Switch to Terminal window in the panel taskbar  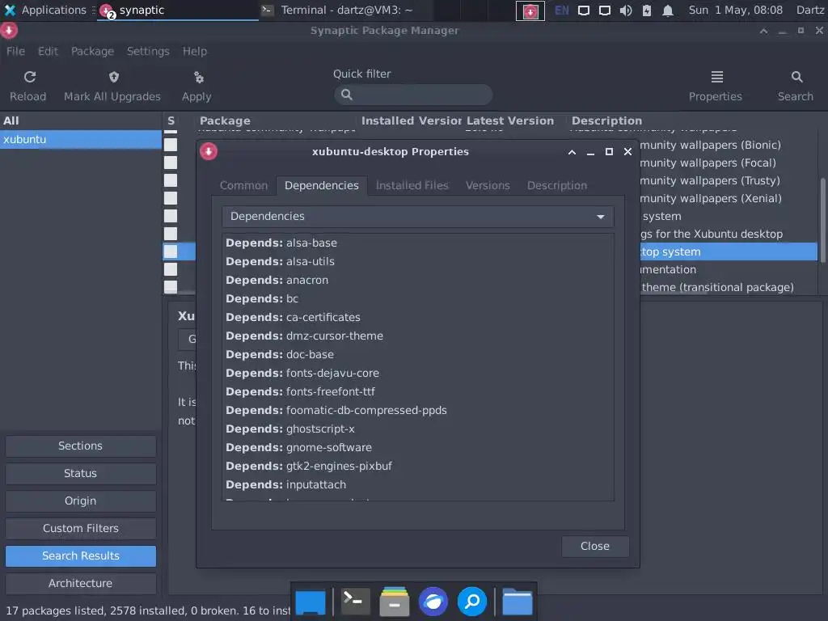coord(346,10)
